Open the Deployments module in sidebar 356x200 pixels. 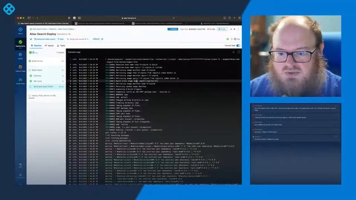coord(21,43)
